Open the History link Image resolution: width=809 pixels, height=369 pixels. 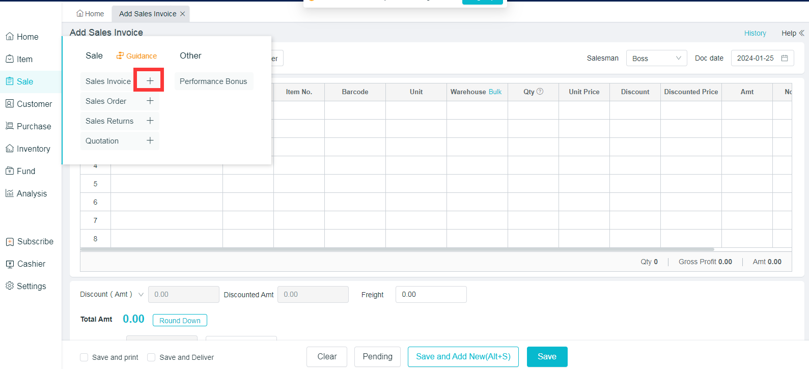[x=755, y=33]
